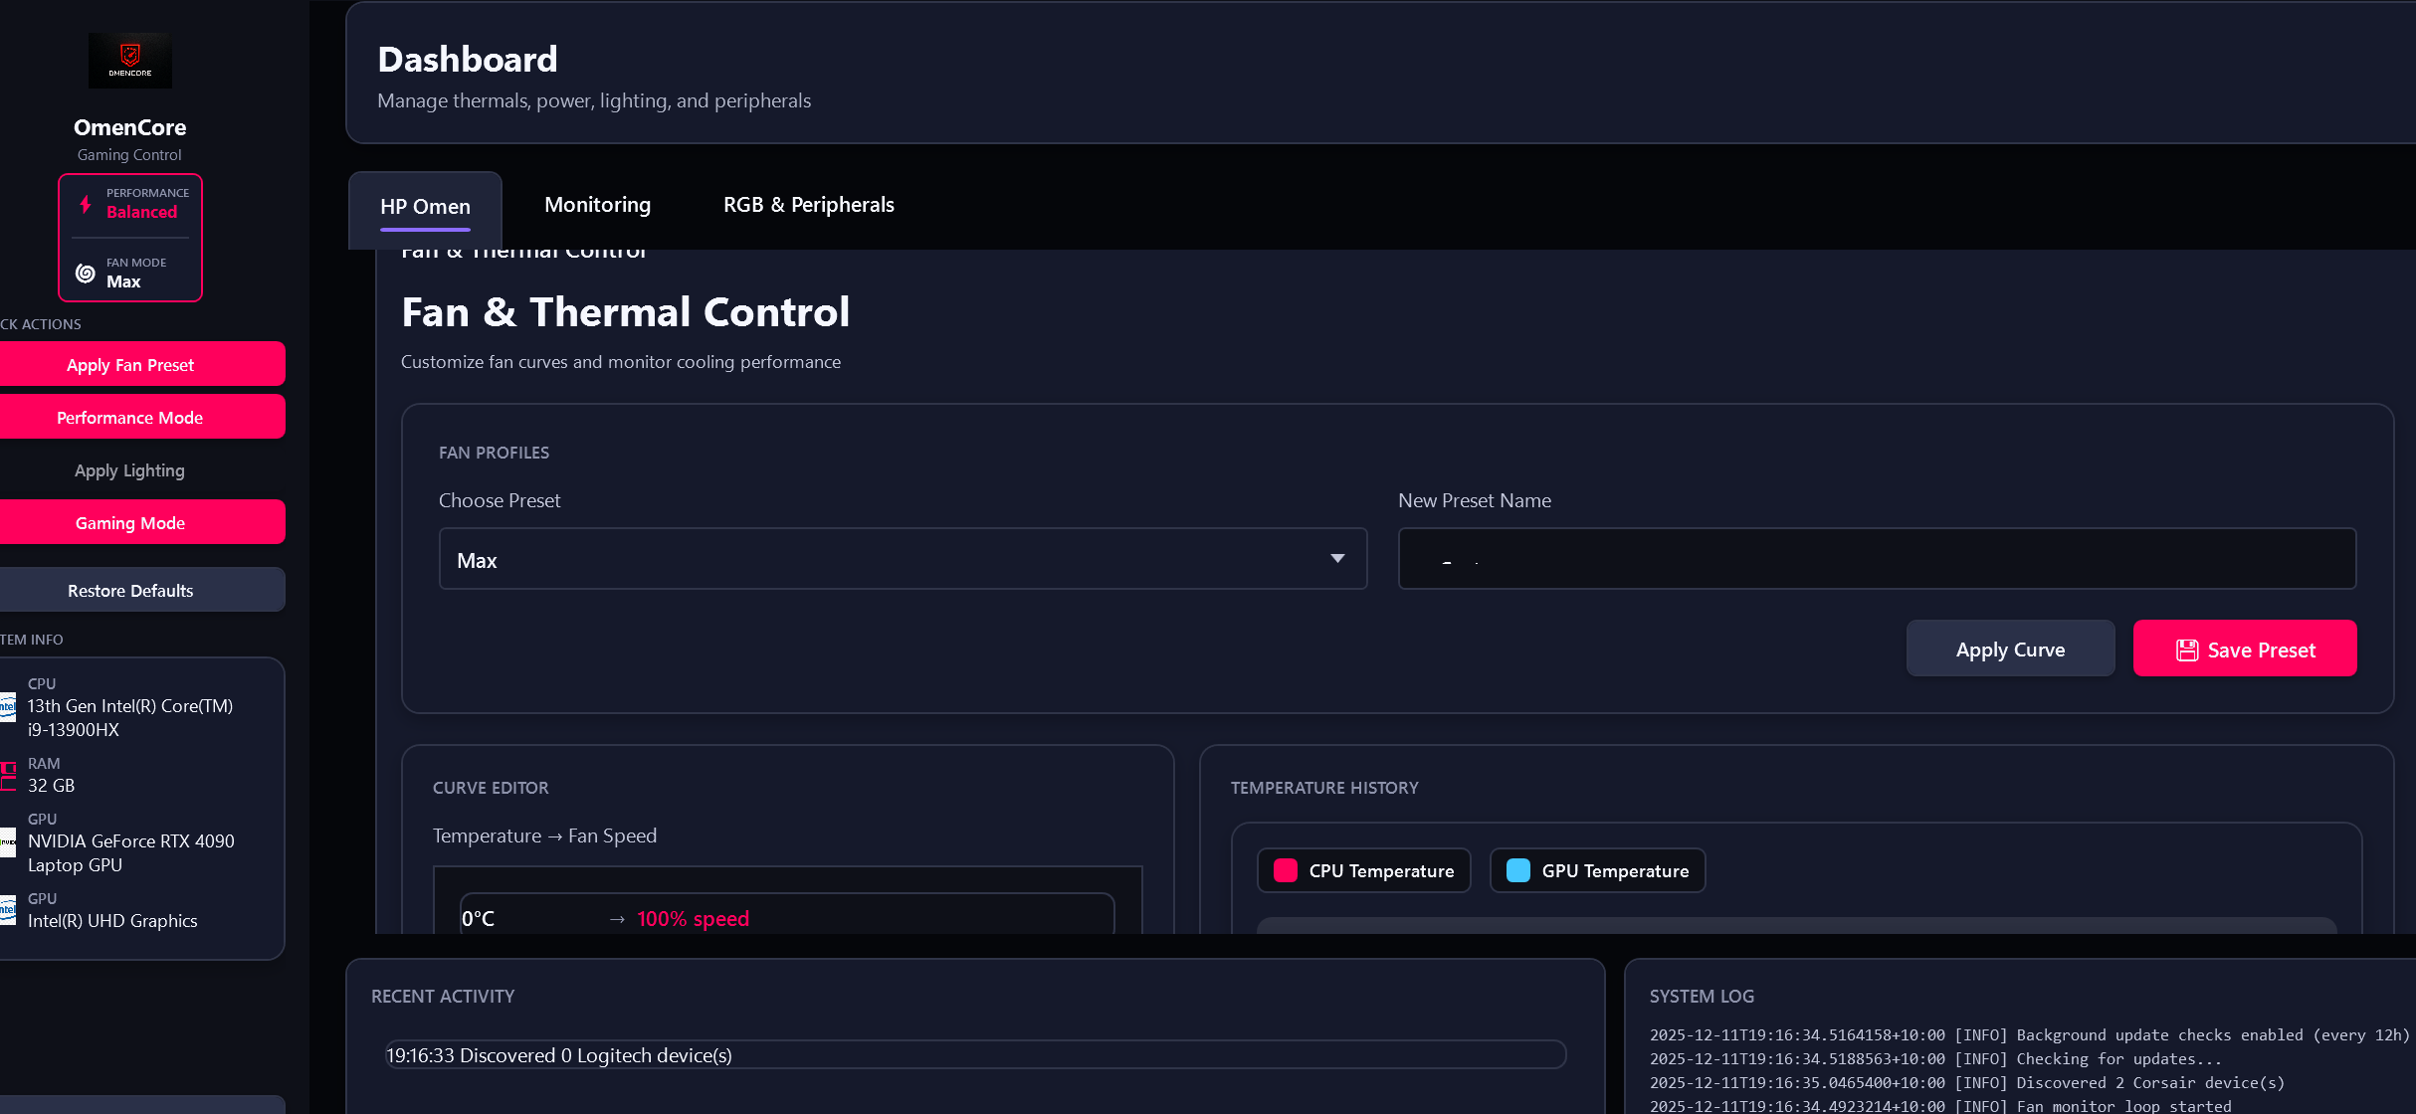Image resolution: width=2416 pixels, height=1114 pixels.
Task: Click the Intel CPU icon in system info
Action: click(9, 706)
